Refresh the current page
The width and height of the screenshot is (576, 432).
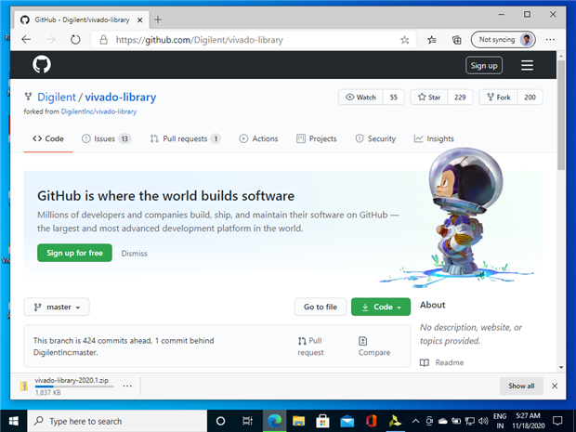point(75,40)
